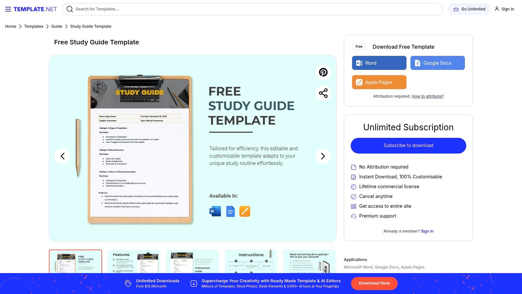Click the Premium support headset icon
522x294 pixels.
click(x=353, y=216)
